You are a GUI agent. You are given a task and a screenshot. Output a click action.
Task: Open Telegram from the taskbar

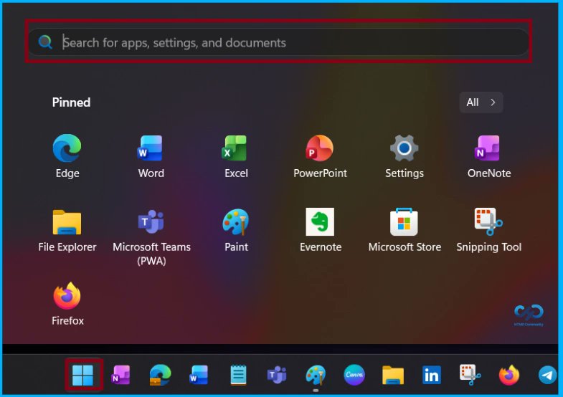click(547, 375)
